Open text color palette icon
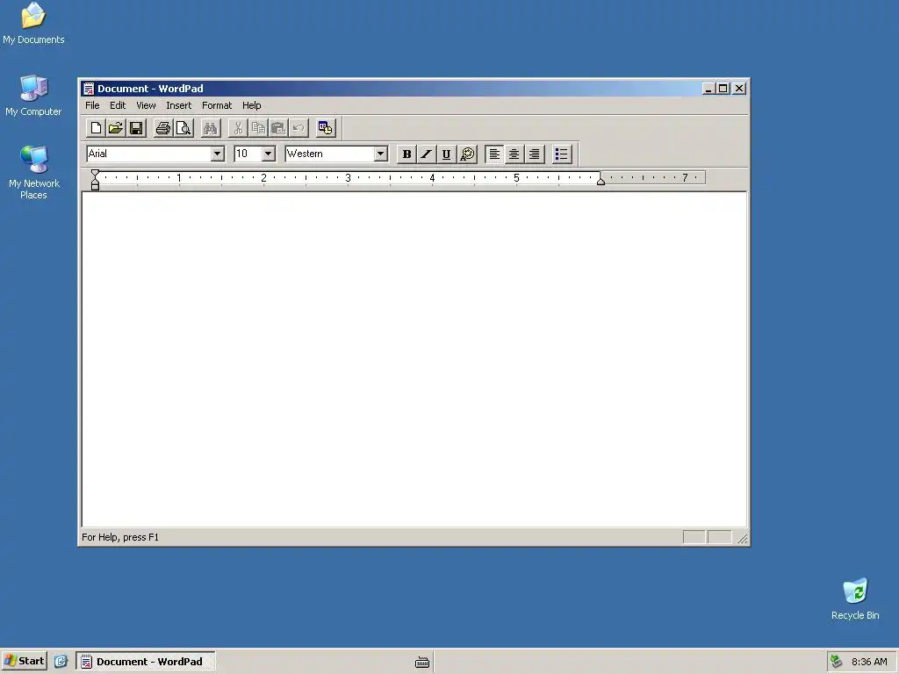This screenshot has height=674, width=899. pos(467,154)
